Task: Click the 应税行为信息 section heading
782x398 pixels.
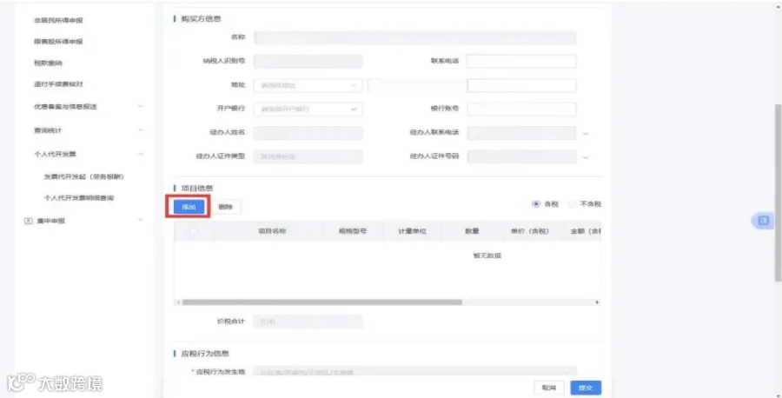Action: (205, 354)
